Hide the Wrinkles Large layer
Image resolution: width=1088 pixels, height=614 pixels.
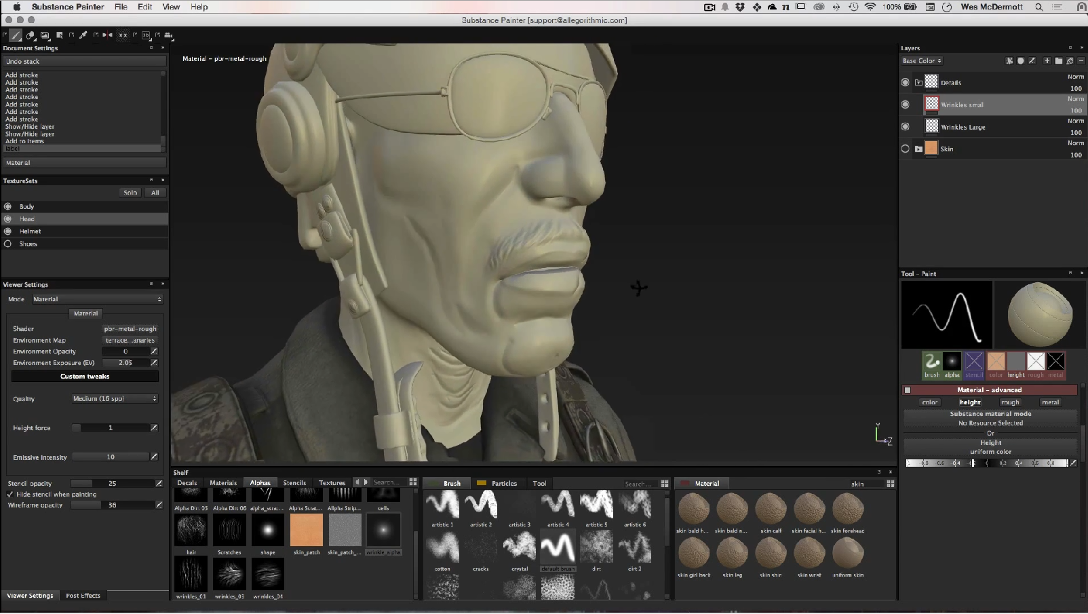click(x=905, y=127)
